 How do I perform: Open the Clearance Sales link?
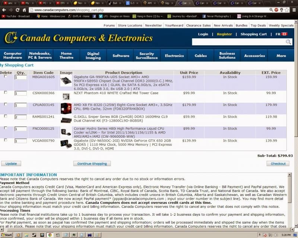198,25
